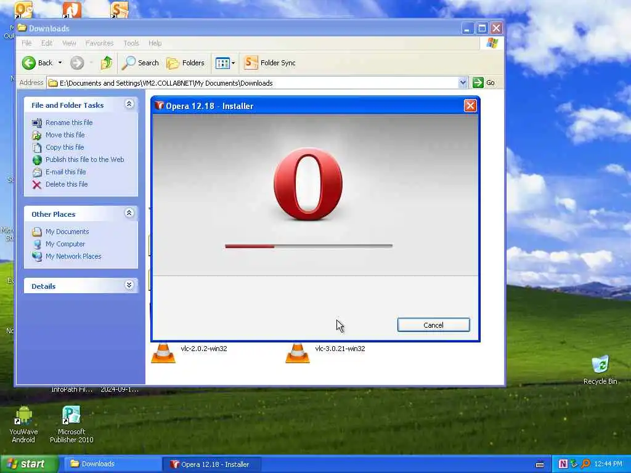Viewport: 631px width, 473px height.
Task: Click the Forward arrow in Explorer toolbar
Action: (77, 63)
